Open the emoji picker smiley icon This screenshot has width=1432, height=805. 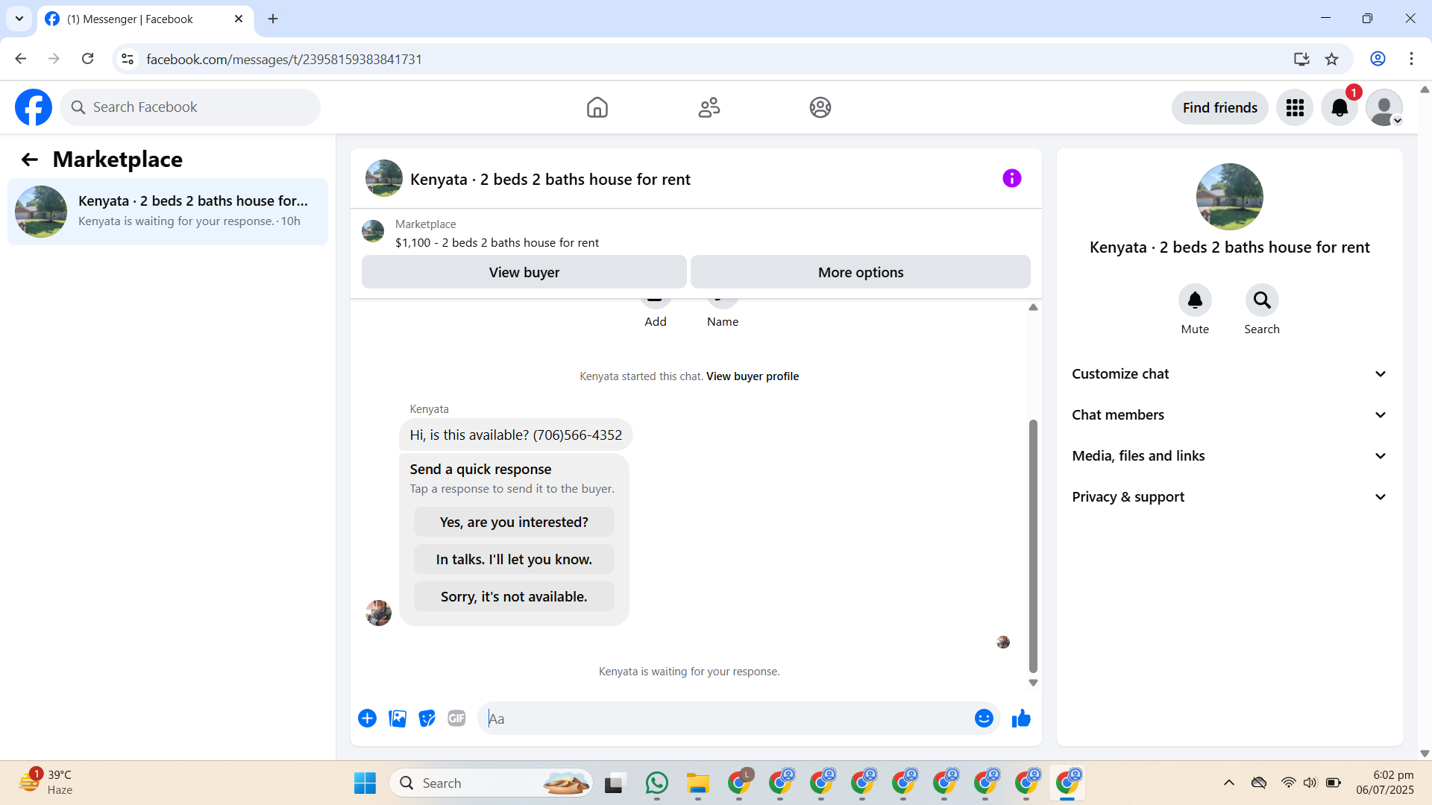984,719
